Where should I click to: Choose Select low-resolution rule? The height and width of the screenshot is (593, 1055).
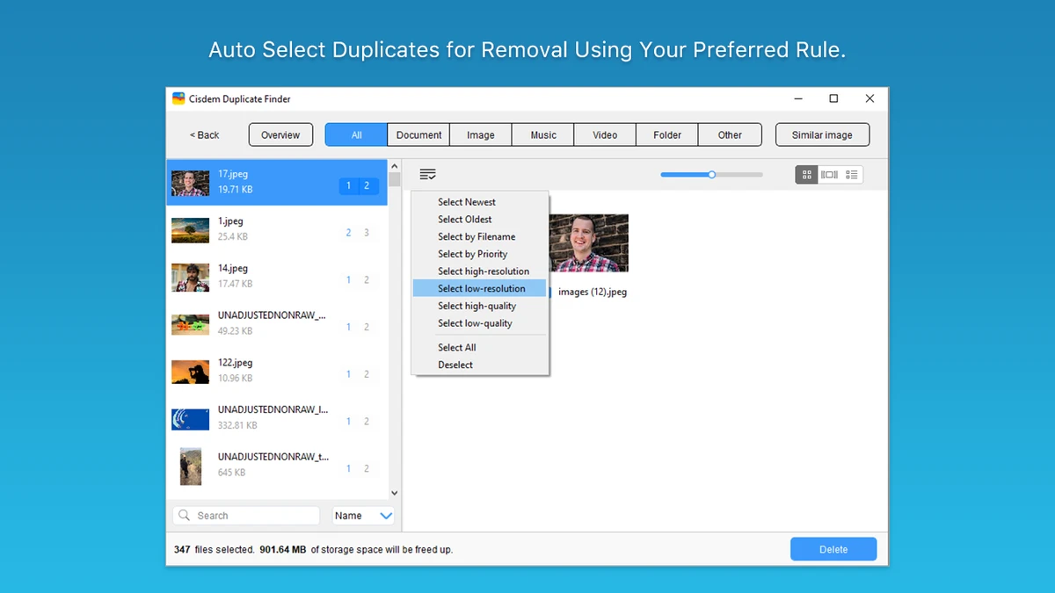480,288
